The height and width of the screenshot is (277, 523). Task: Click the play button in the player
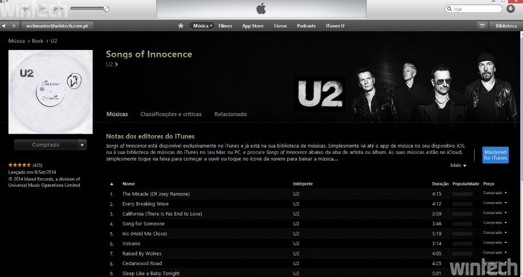click(x=41, y=9)
